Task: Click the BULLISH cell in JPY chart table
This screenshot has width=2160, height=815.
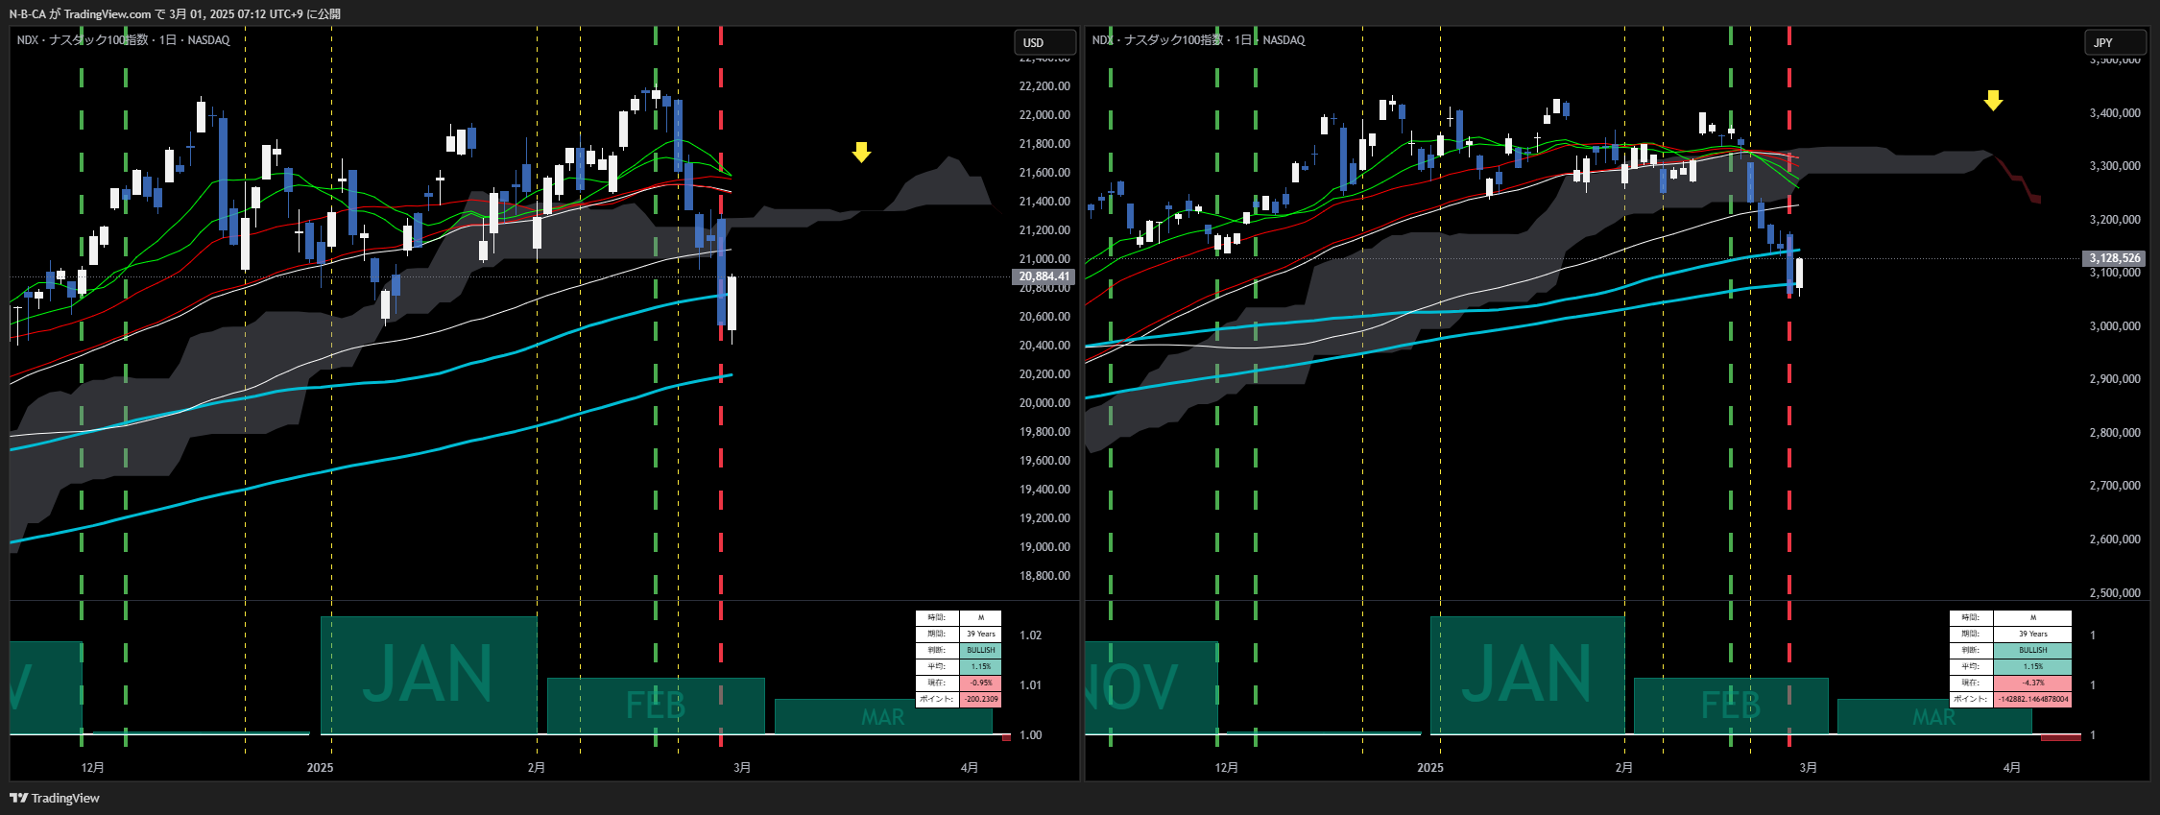Action: (x=2032, y=650)
